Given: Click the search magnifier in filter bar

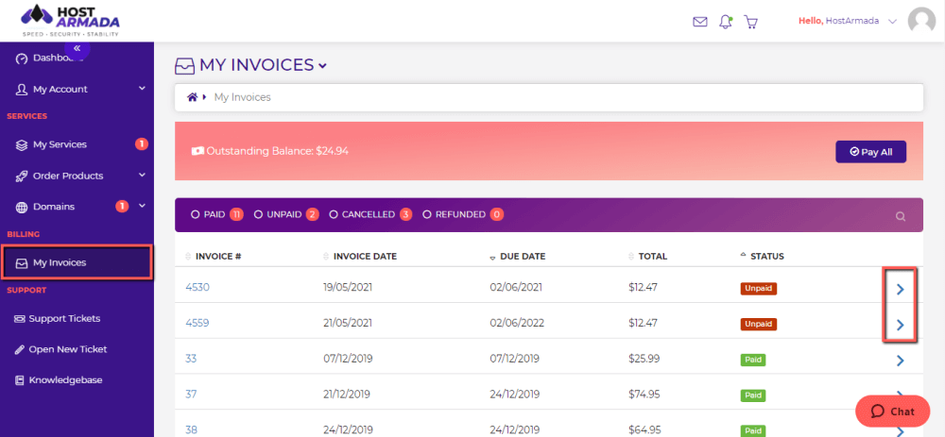Looking at the screenshot, I should pyautogui.click(x=901, y=217).
